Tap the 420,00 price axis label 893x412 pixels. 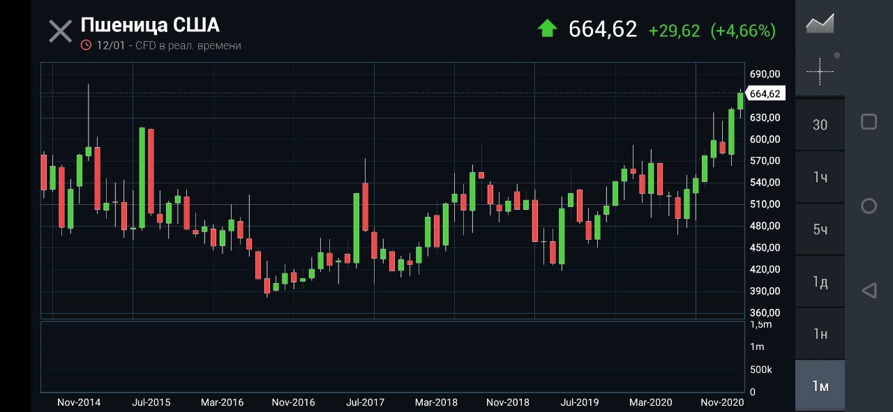tap(765, 269)
